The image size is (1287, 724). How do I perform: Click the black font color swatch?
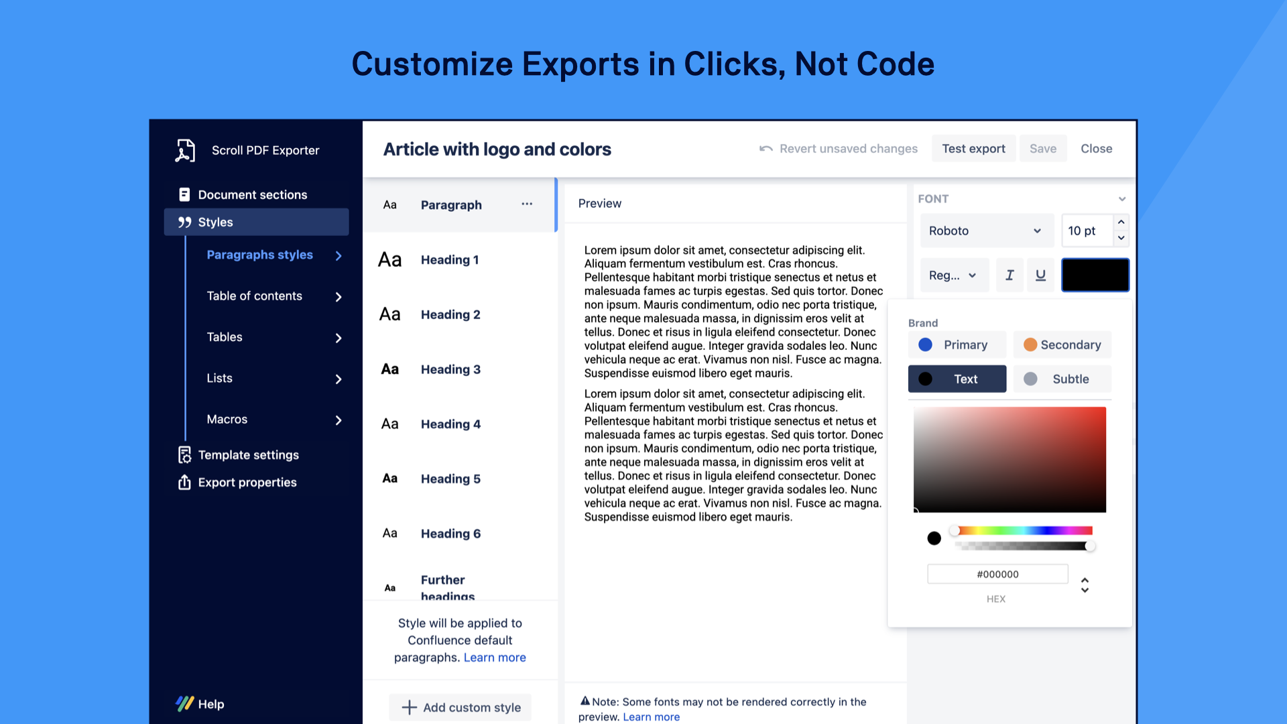tap(1095, 275)
